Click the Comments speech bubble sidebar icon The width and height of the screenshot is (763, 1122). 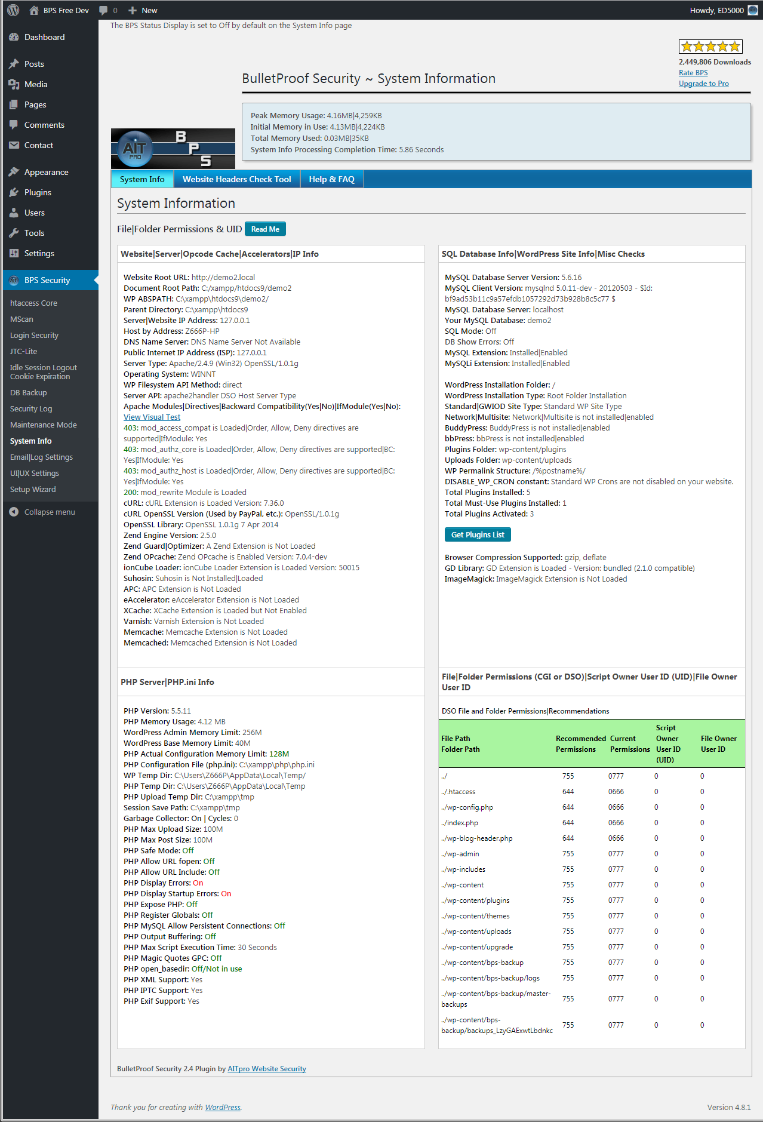[14, 125]
